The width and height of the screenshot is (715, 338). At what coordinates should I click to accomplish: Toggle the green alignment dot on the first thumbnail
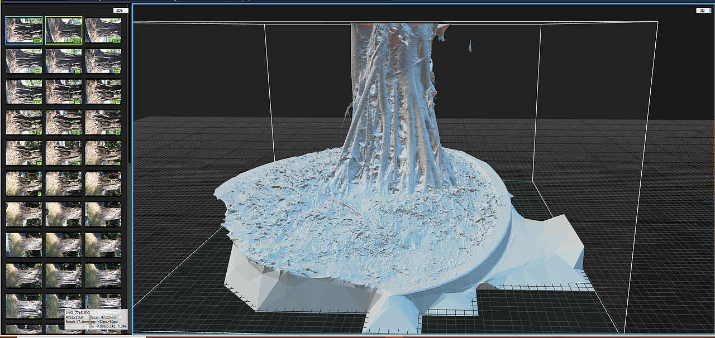tap(39, 20)
